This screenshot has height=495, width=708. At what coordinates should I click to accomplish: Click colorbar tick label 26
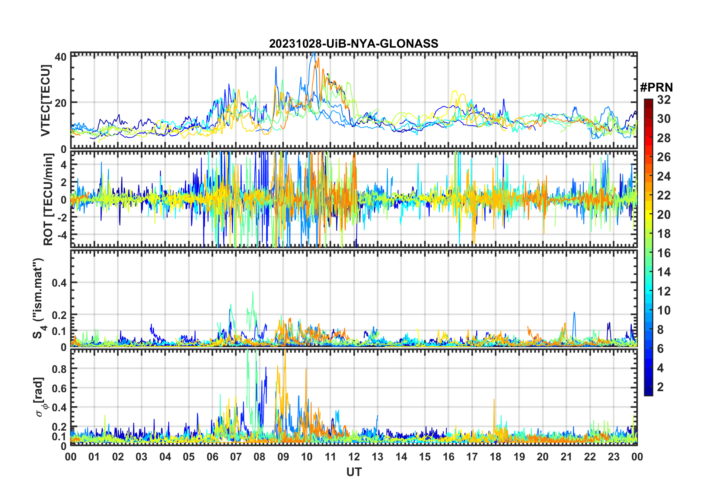[664, 157]
